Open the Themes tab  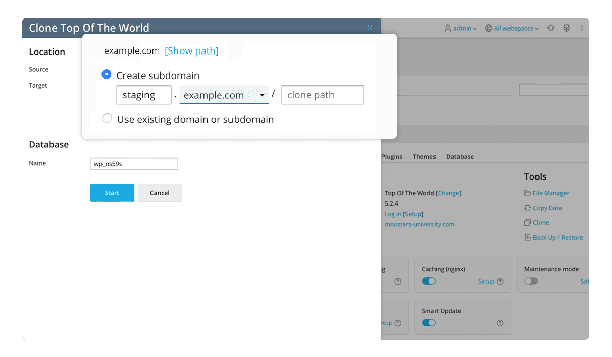point(424,156)
